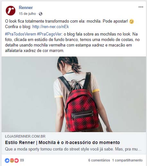
Task: Show the 6 comentários
Action: point(99,160)
